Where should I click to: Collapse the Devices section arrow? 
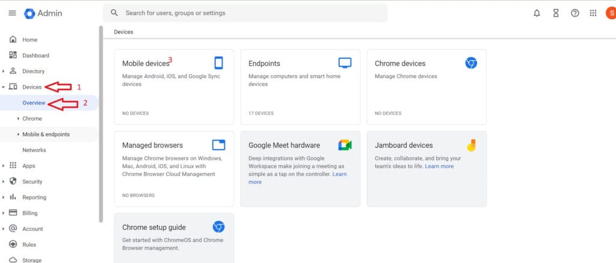coord(4,87)
